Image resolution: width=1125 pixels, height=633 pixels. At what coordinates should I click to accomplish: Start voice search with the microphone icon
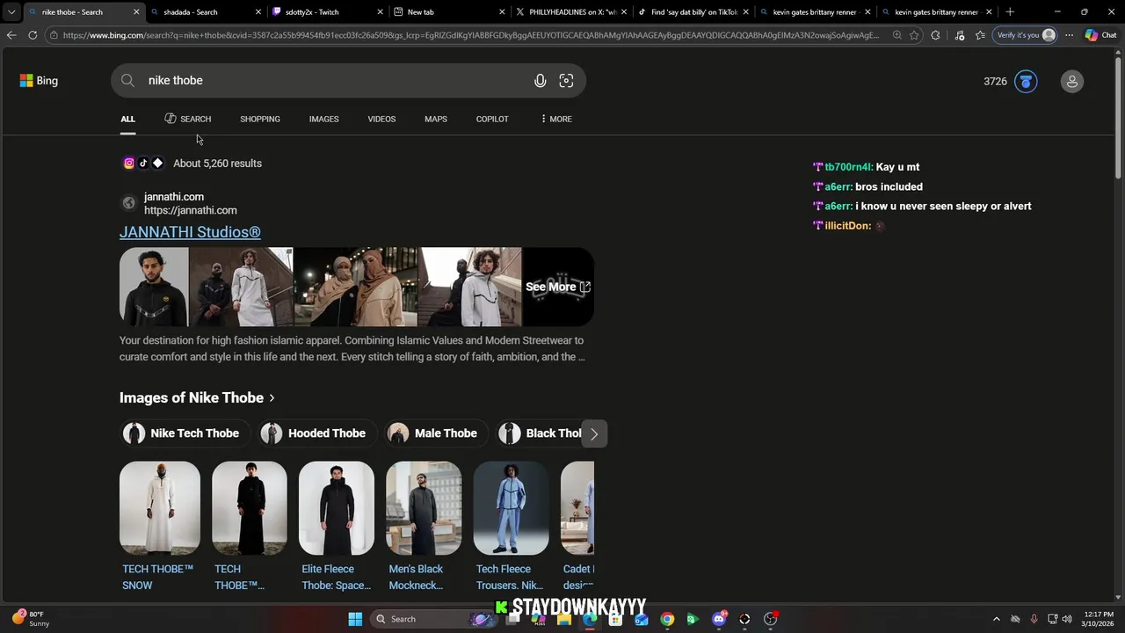(540, 81)
